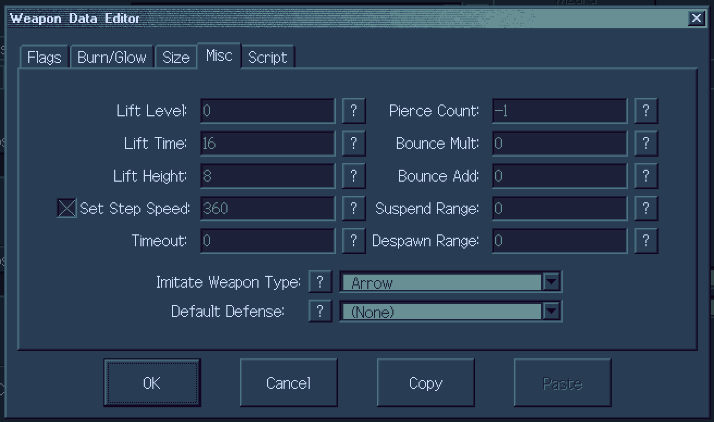Open the Script tab

pos(268,58)
